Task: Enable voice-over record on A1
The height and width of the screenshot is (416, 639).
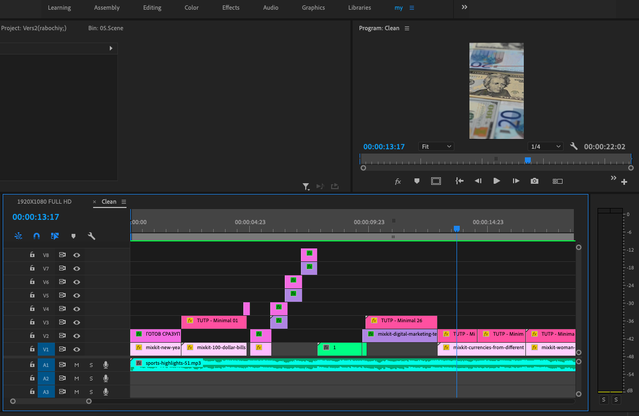Action: pos(106,365)
